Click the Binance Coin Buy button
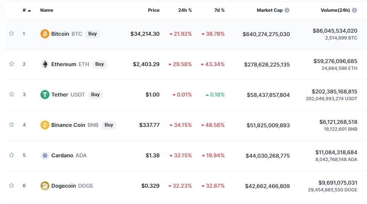 109,125
